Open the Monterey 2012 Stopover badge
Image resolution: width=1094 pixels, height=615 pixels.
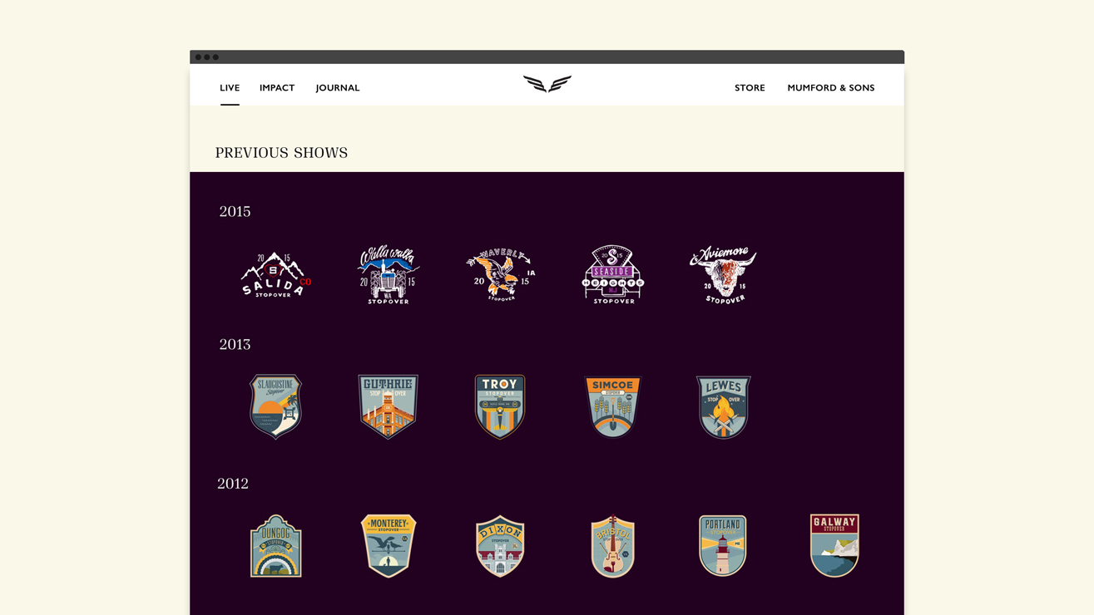pos(389,546)
